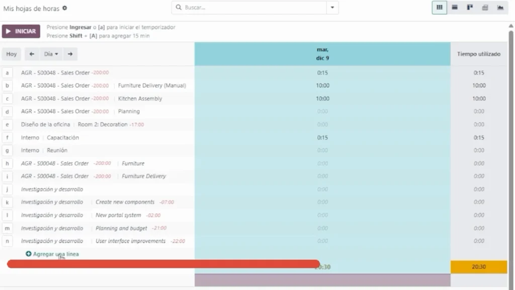This screenshot has height=290, width=515.
Task: Start timer using row letter a button
Action: tap(7, 73)
